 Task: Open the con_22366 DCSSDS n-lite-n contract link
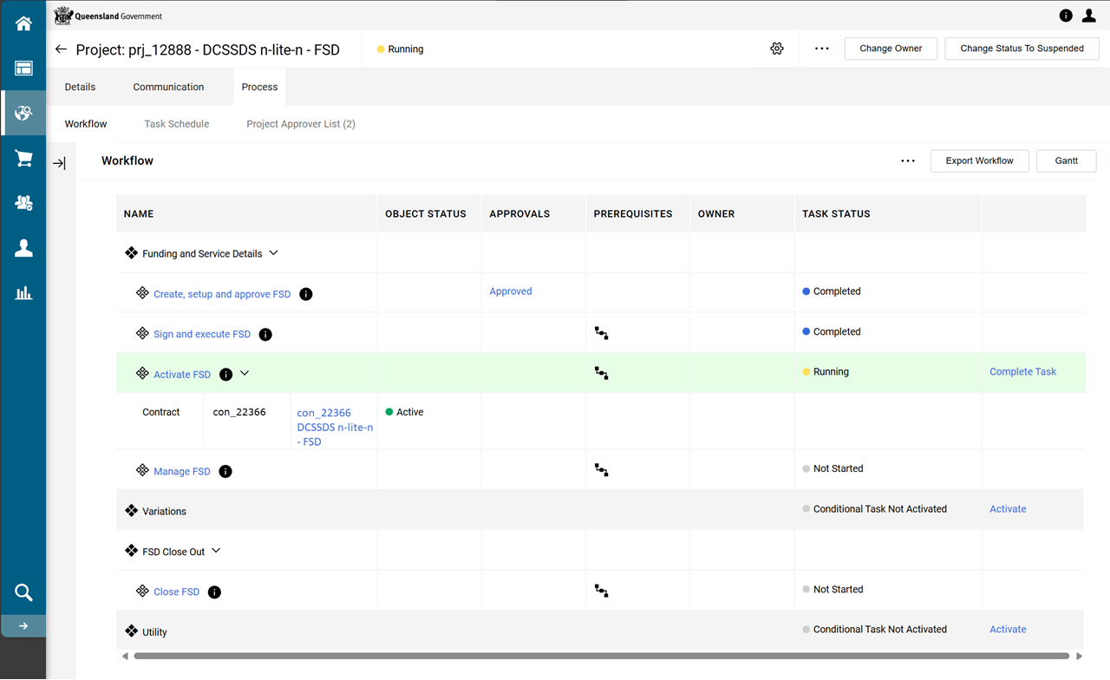[x=335, y=427]
